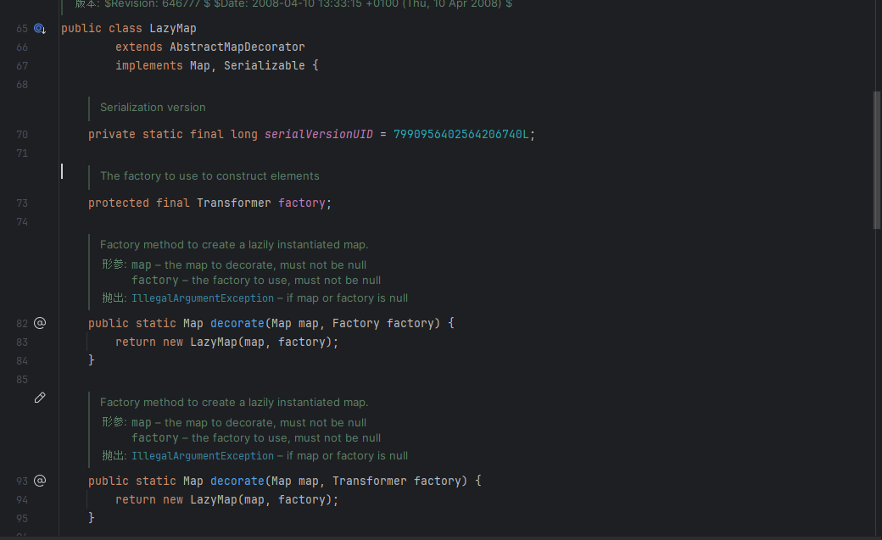This screenshot has height=540, width=882.
Task: Click the 'Serialization version' rendered comment
Action: click(153, 108)
